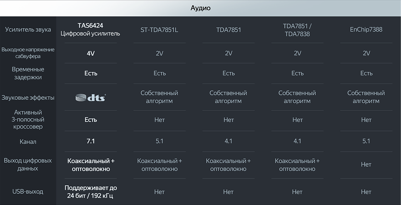Click Поддерживает до 24 бит / 192 кГц

pyautogui.click(x=90, y=192)
